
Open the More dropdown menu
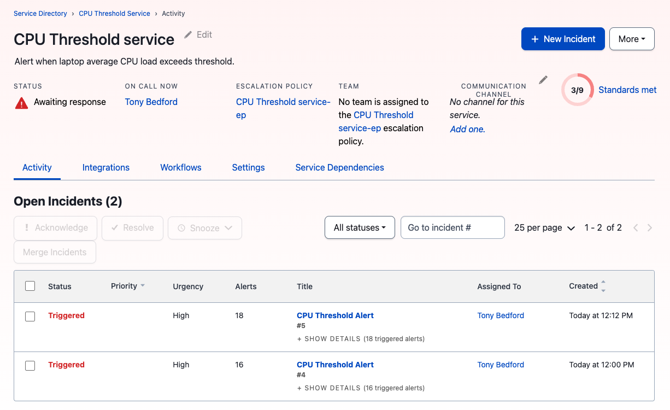click(632, 39)
